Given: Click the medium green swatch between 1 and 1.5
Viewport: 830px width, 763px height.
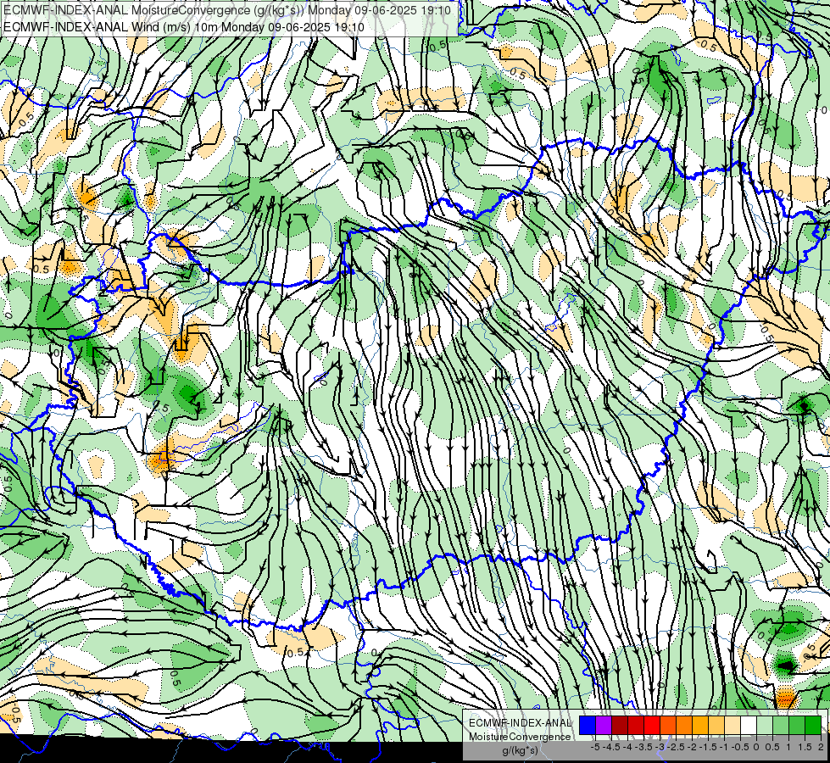Looking at the screenshot, I should (x=797, y=725).
